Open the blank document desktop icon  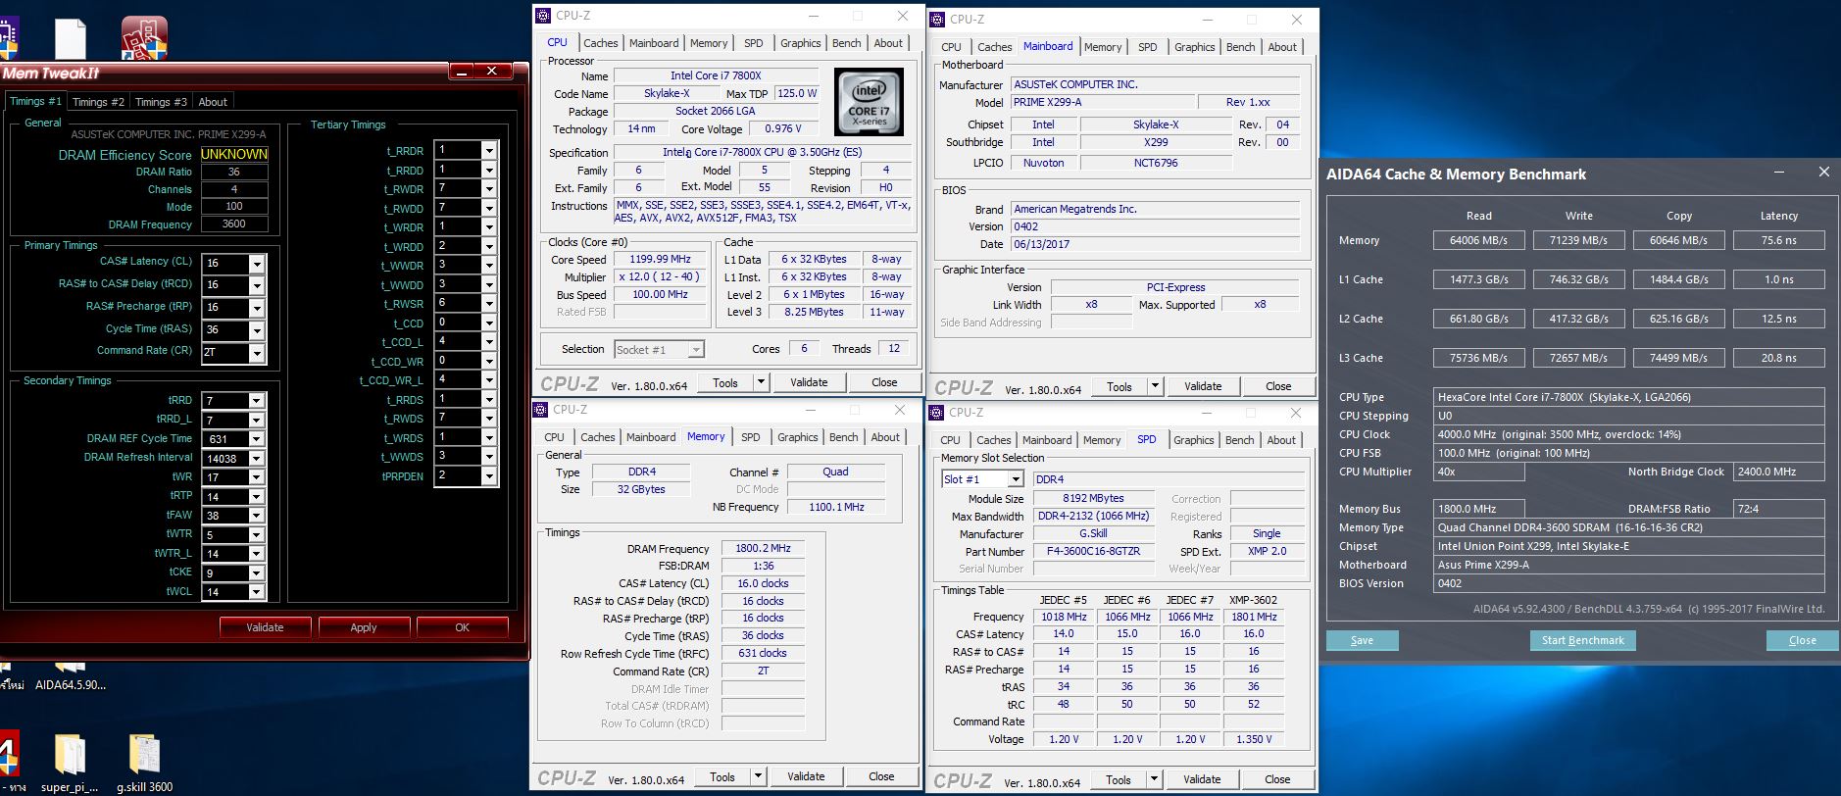(x=70, y=37)
